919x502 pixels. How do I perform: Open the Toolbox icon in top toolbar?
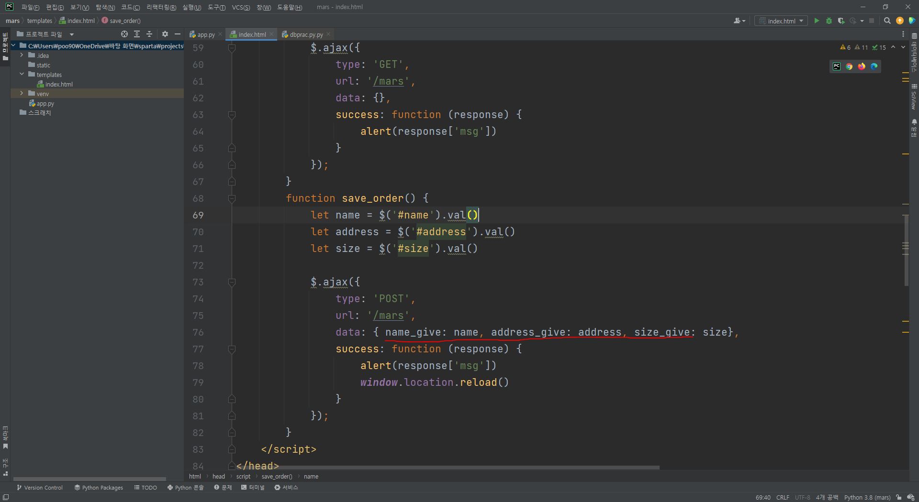912,21
